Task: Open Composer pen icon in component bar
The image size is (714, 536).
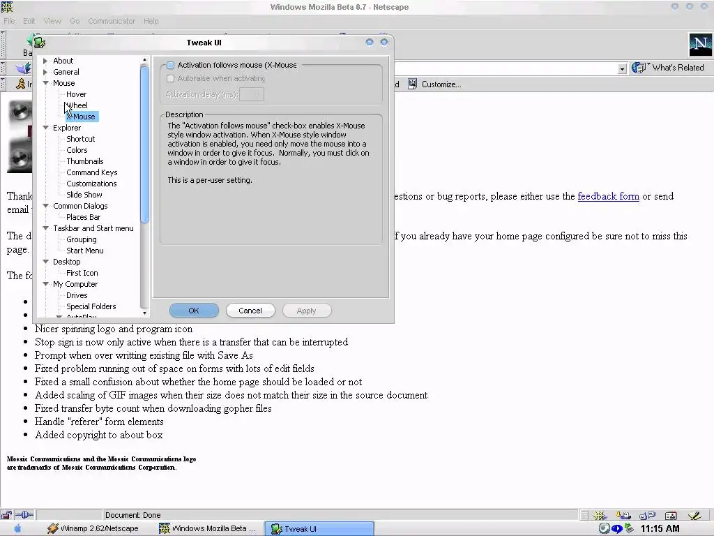Action: pyautogui.click(x=695, y=516)
